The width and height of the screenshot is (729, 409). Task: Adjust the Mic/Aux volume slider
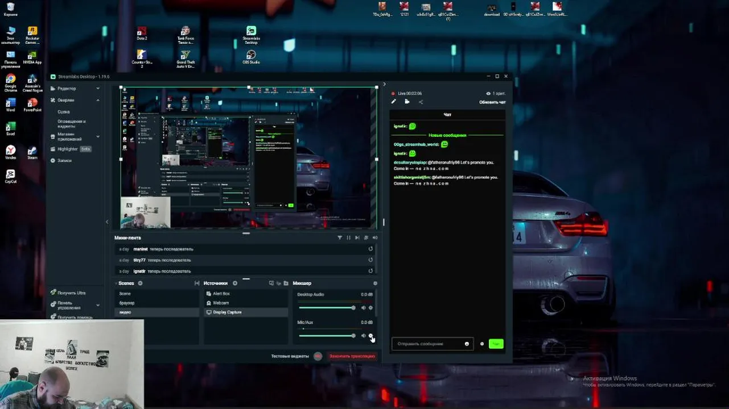(327, 336)
